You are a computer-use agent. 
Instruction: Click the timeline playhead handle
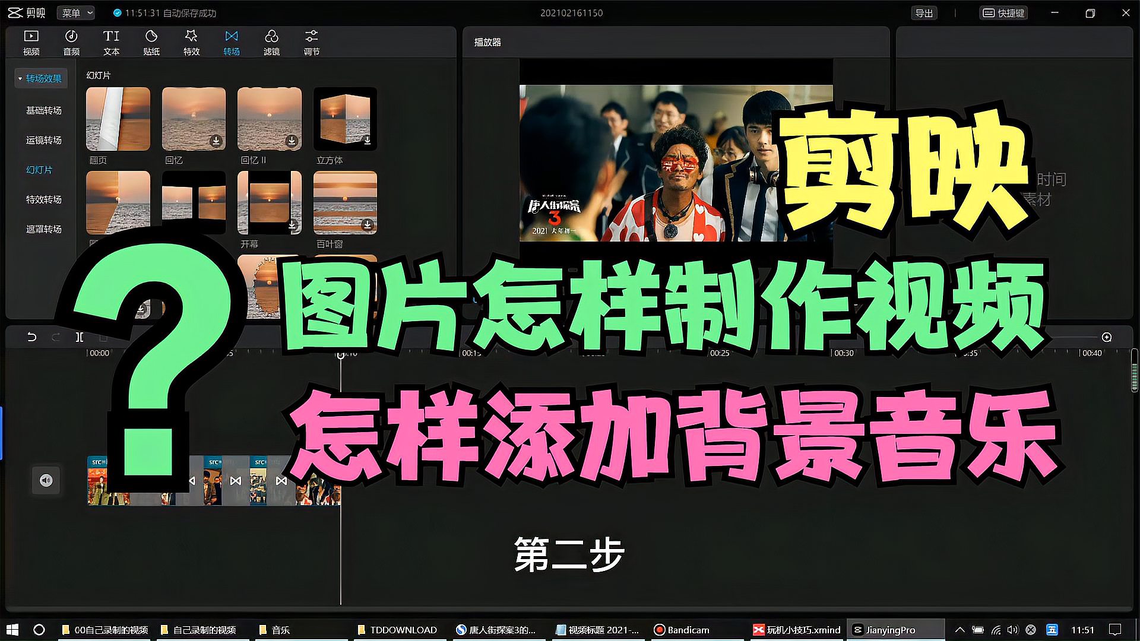[x=341, y=355]
